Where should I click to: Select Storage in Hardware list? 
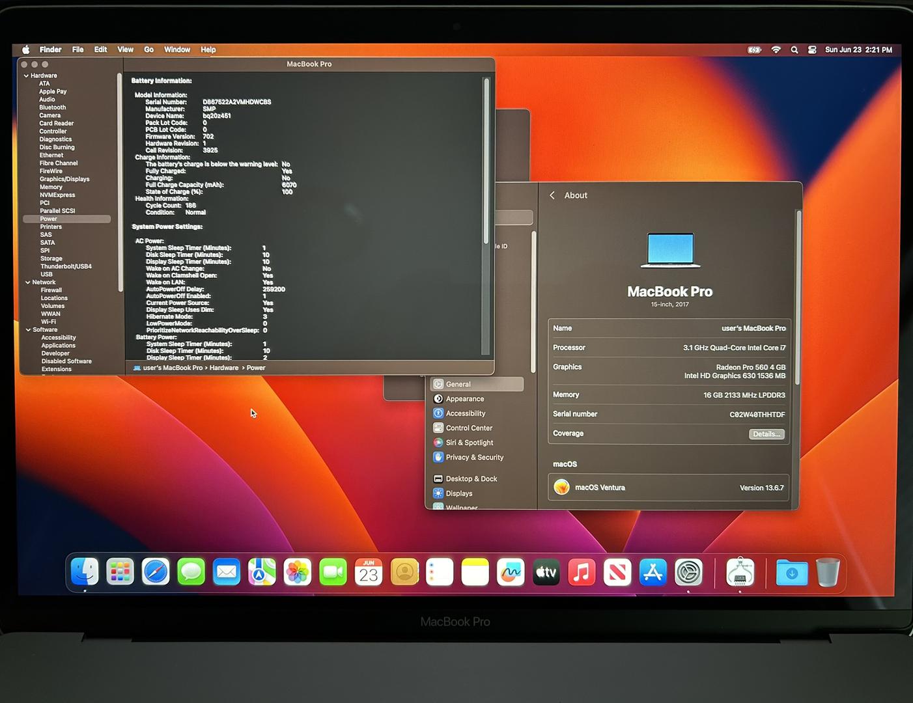click(51, 258)
